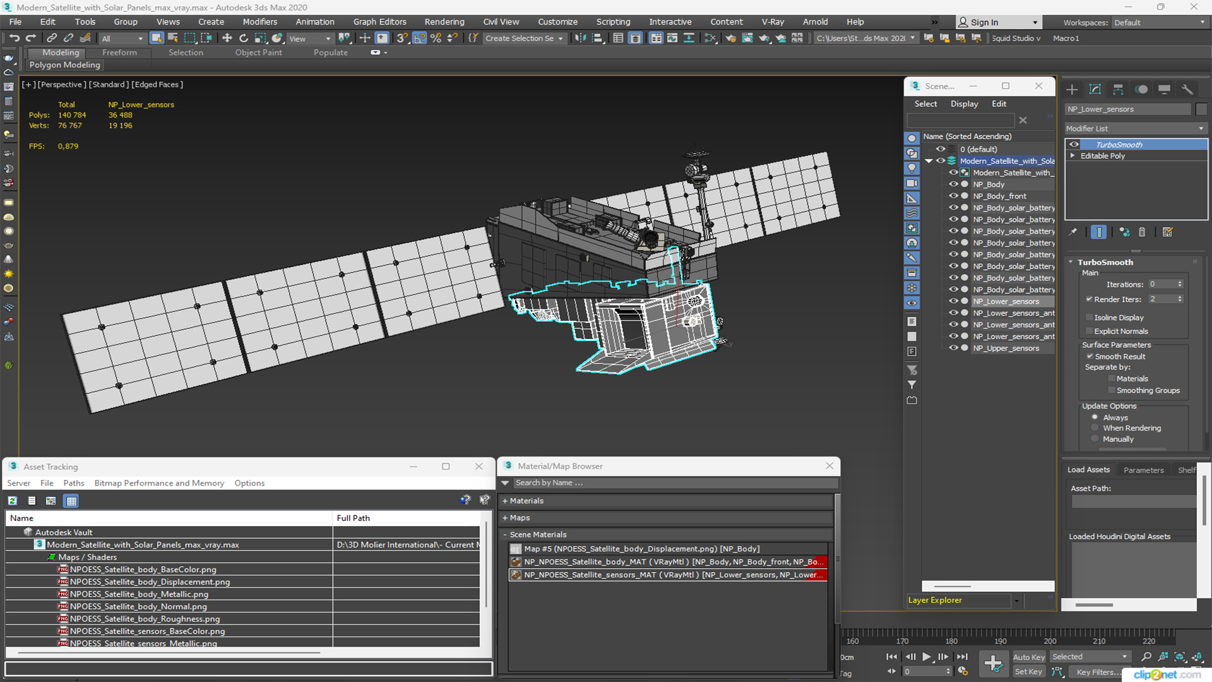Expand Maps group in Material/Map Browser
Screen dimensions: 1212x682
505,518
